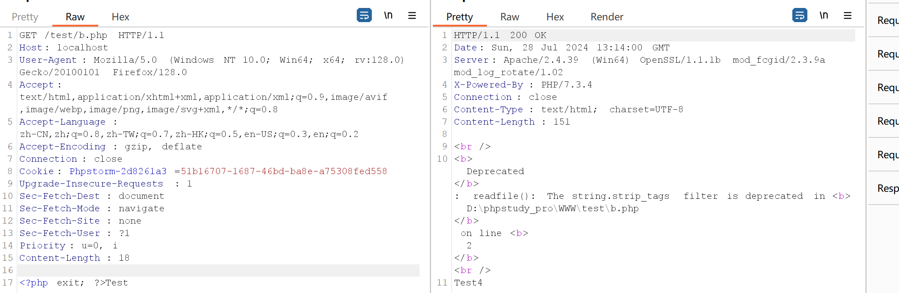Viewport: 899px width, 293px height.
Task: Toggle word wrap in the request editor
Action: coord(364,15)
